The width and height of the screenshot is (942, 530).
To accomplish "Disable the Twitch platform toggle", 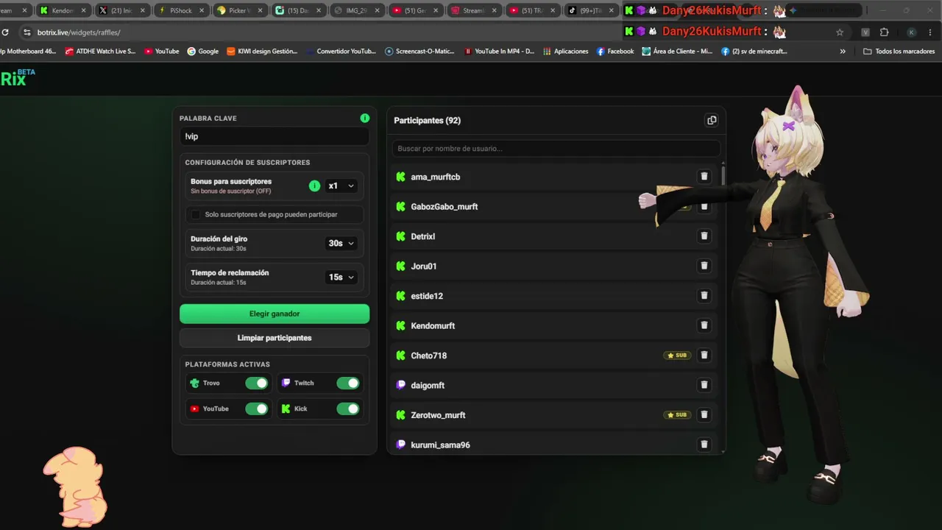I will pyautogui.click(x=348, y=383).
